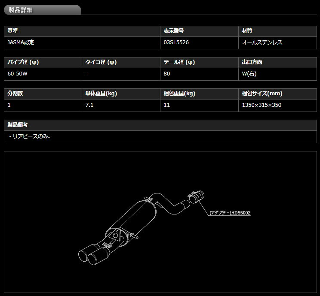
Task: Click the 表示番号 column header
Action: pyautogui.click(x=174, y=31)
